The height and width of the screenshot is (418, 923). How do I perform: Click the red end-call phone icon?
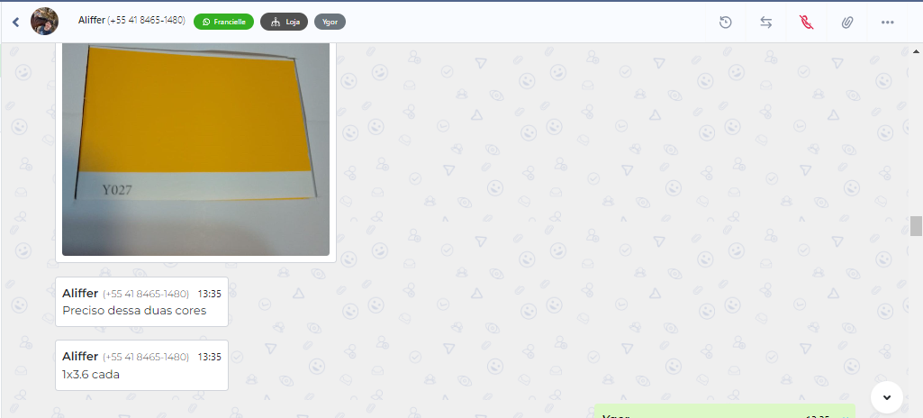806,23
